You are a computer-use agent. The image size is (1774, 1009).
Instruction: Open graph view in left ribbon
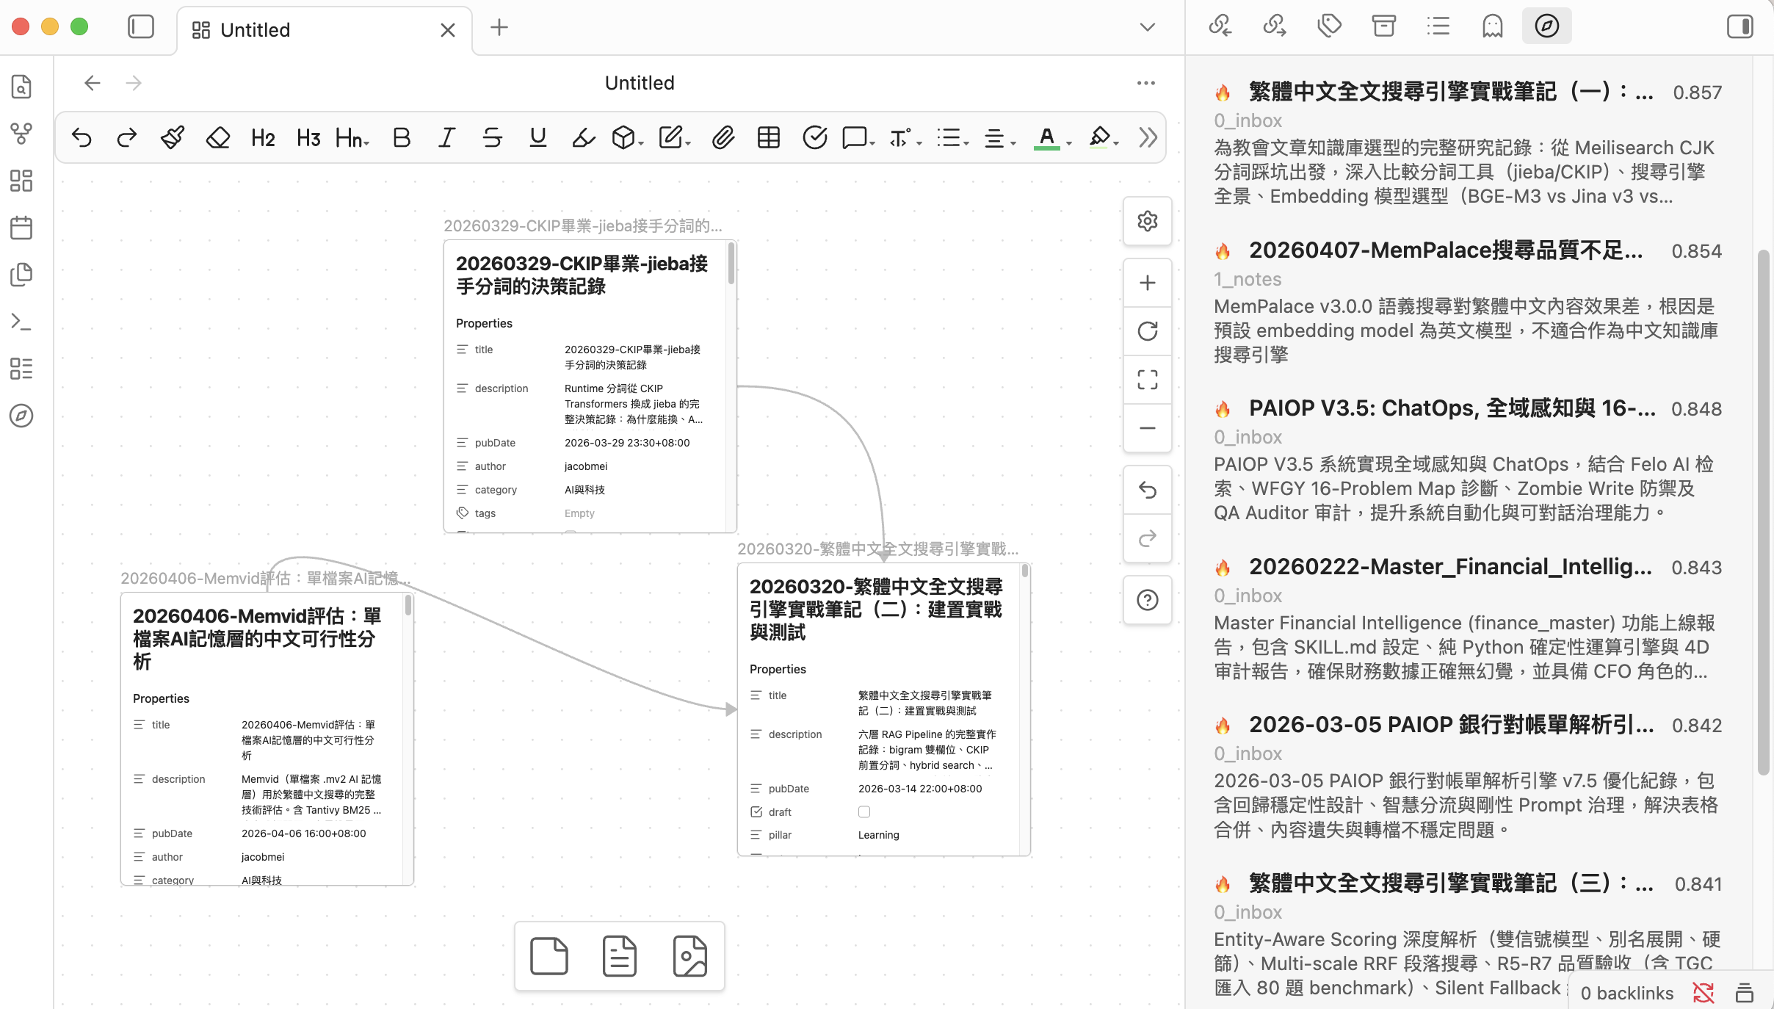pyautogui.click(x=21, y=134)
